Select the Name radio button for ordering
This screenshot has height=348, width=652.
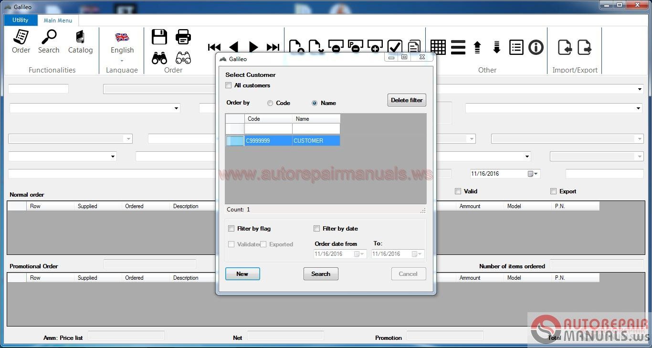[315, 103]
